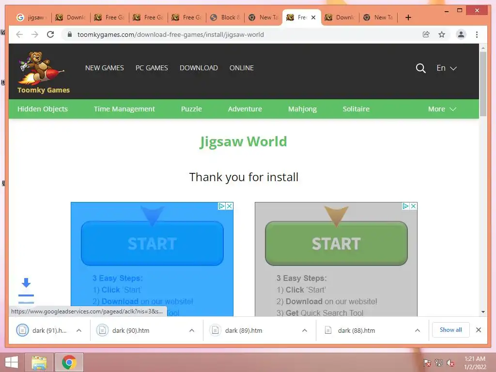Click Chrome icon in taskbar
Image resolution: width=496 pixels, height=372 pixels.
pos(69,362)
